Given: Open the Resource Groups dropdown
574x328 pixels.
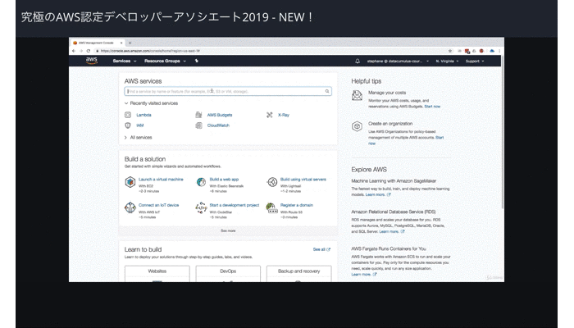Looking at the screenshot, I should coord(165,61).
